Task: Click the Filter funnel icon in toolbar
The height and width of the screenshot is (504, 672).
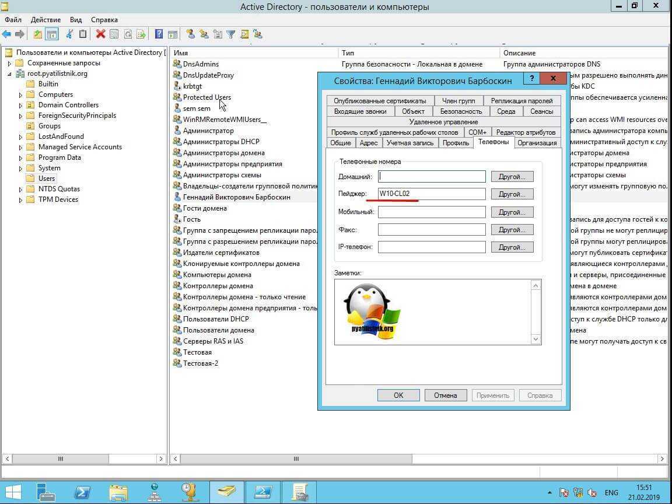Action: tap(231, 34)
